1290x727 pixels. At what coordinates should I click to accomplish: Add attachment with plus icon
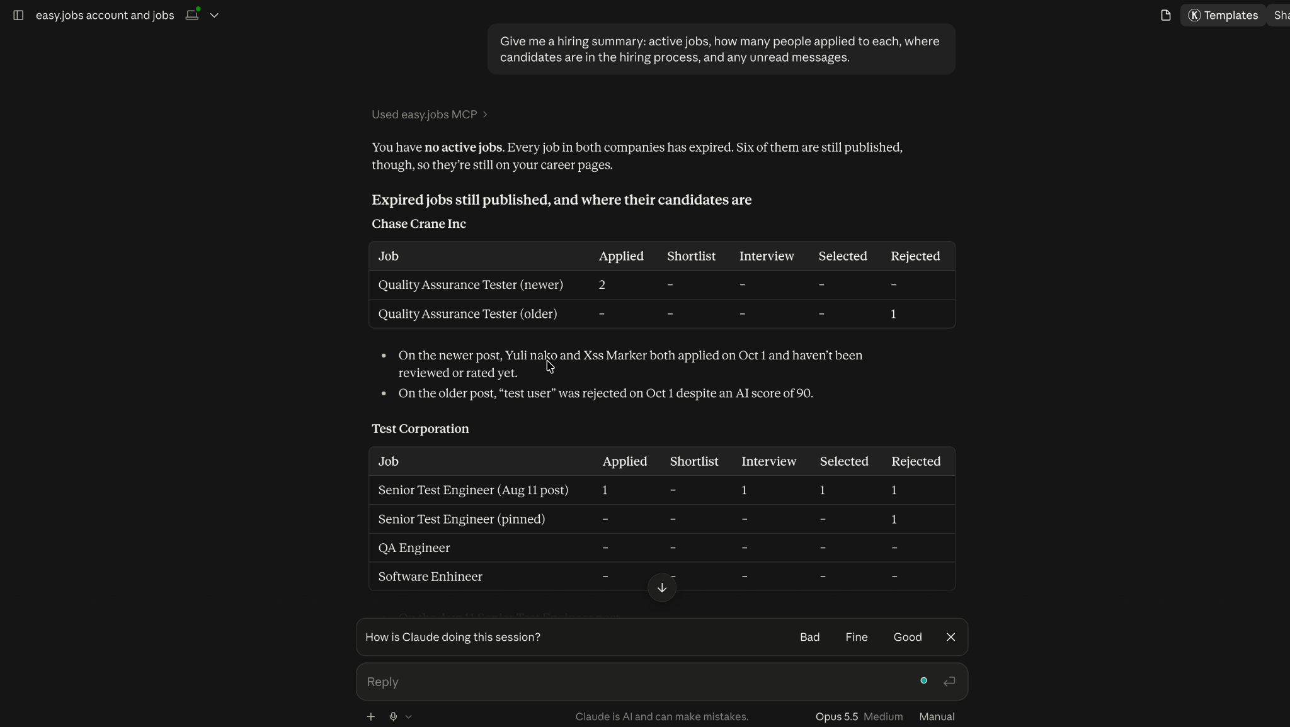coord(371,716)
